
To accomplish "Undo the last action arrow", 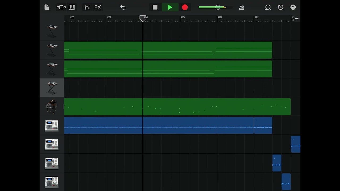I will [x=123, y=7].
